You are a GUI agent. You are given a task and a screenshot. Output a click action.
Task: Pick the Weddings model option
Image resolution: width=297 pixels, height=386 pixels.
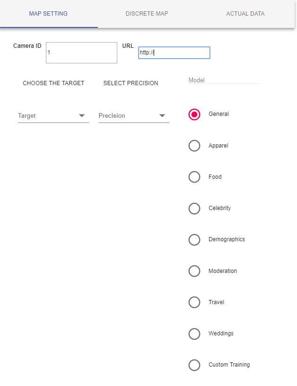194,334
